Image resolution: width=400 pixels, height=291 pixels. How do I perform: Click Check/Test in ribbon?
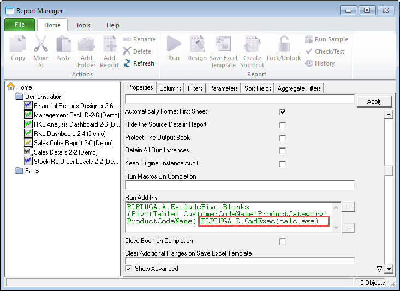point(325,51)
